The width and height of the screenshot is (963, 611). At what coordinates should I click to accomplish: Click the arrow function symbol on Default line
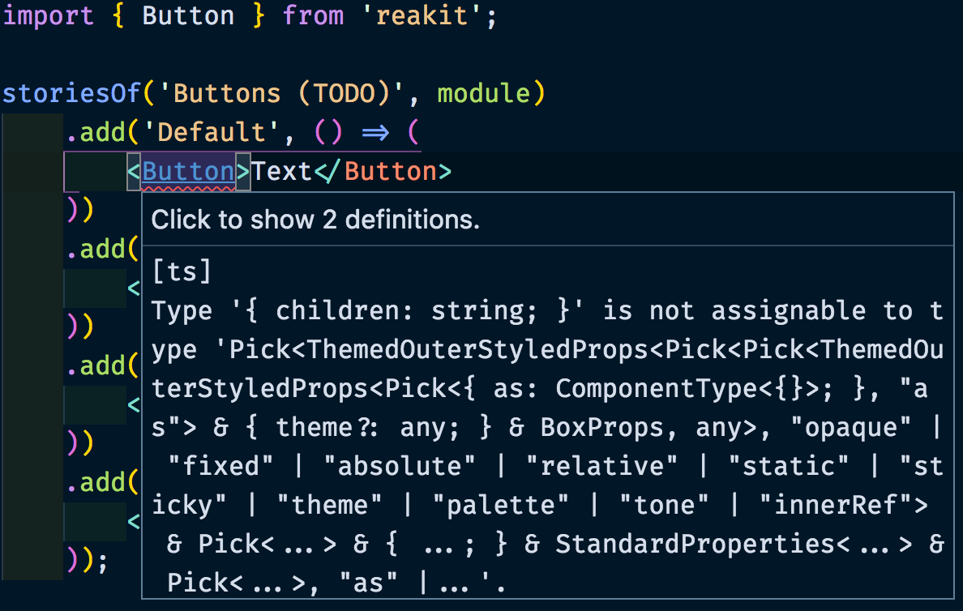point(374,132)
